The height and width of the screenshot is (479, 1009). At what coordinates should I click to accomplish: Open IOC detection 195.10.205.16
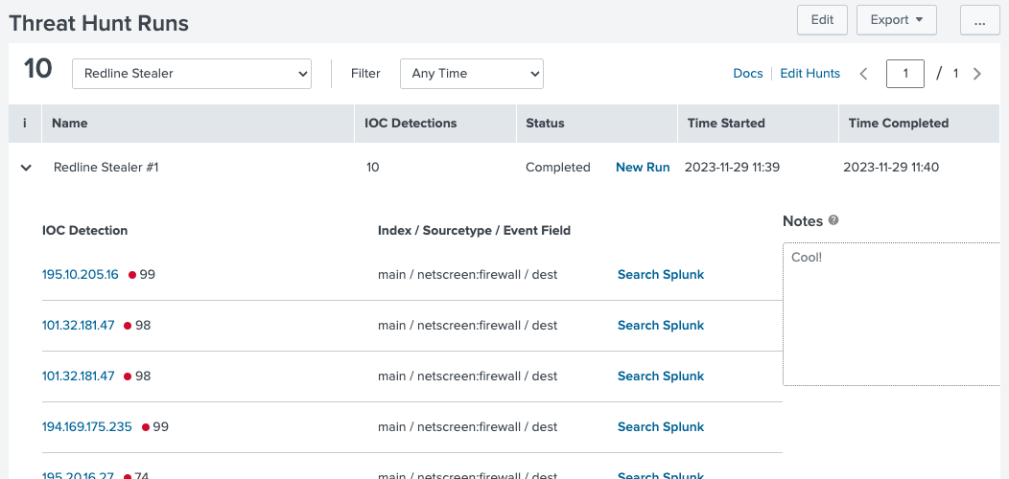point(81,275)
